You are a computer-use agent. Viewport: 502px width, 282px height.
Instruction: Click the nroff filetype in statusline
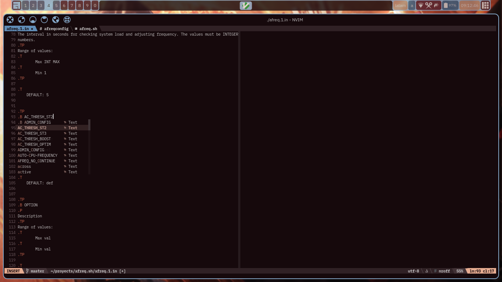(x=444, y=271)
